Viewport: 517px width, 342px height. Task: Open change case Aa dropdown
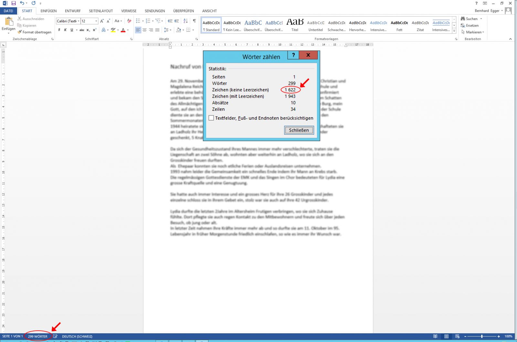pos(118,21)
